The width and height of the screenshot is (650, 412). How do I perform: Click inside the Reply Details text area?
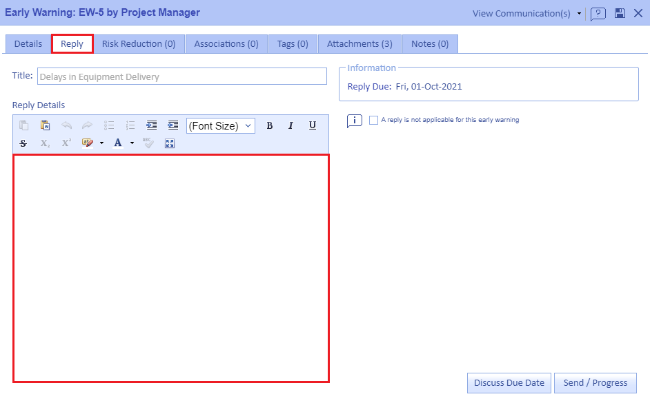pos(171,268)
